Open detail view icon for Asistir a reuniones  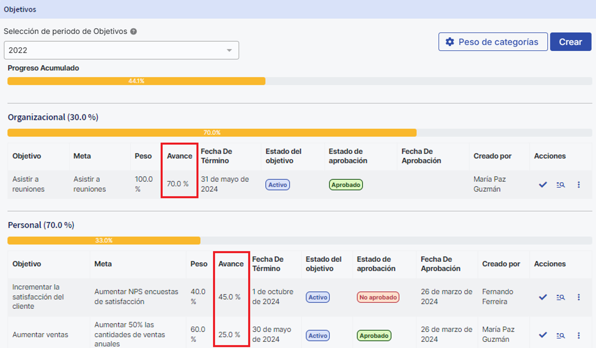point(560,185)
